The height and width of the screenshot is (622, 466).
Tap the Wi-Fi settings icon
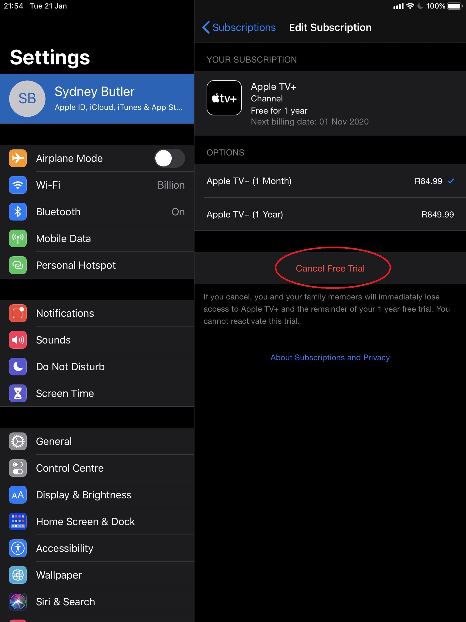pos(18,185)
